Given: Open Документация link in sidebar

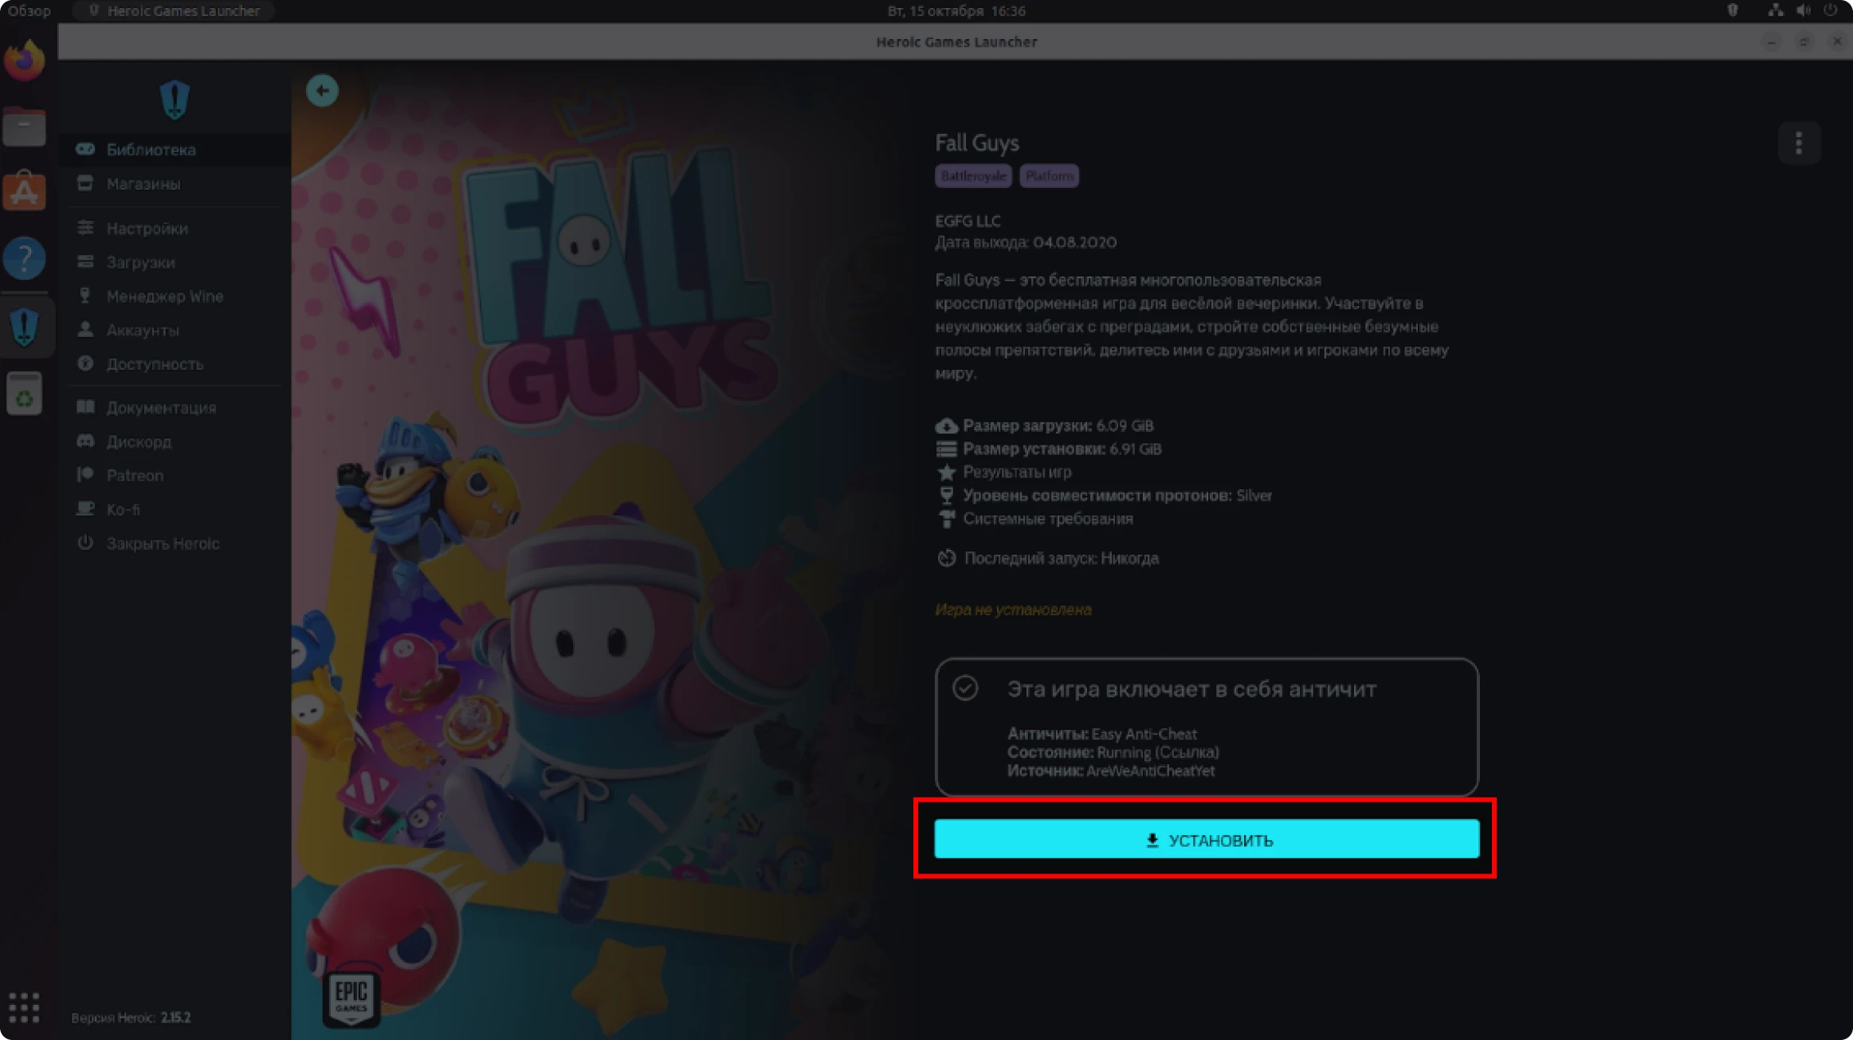Looking at the screenshot, I should pos(161,408).
